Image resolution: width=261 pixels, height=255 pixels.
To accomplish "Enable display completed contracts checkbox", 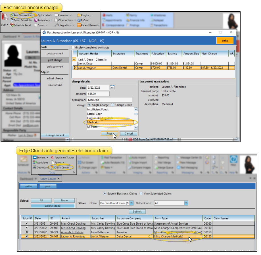I will point(73,47).
